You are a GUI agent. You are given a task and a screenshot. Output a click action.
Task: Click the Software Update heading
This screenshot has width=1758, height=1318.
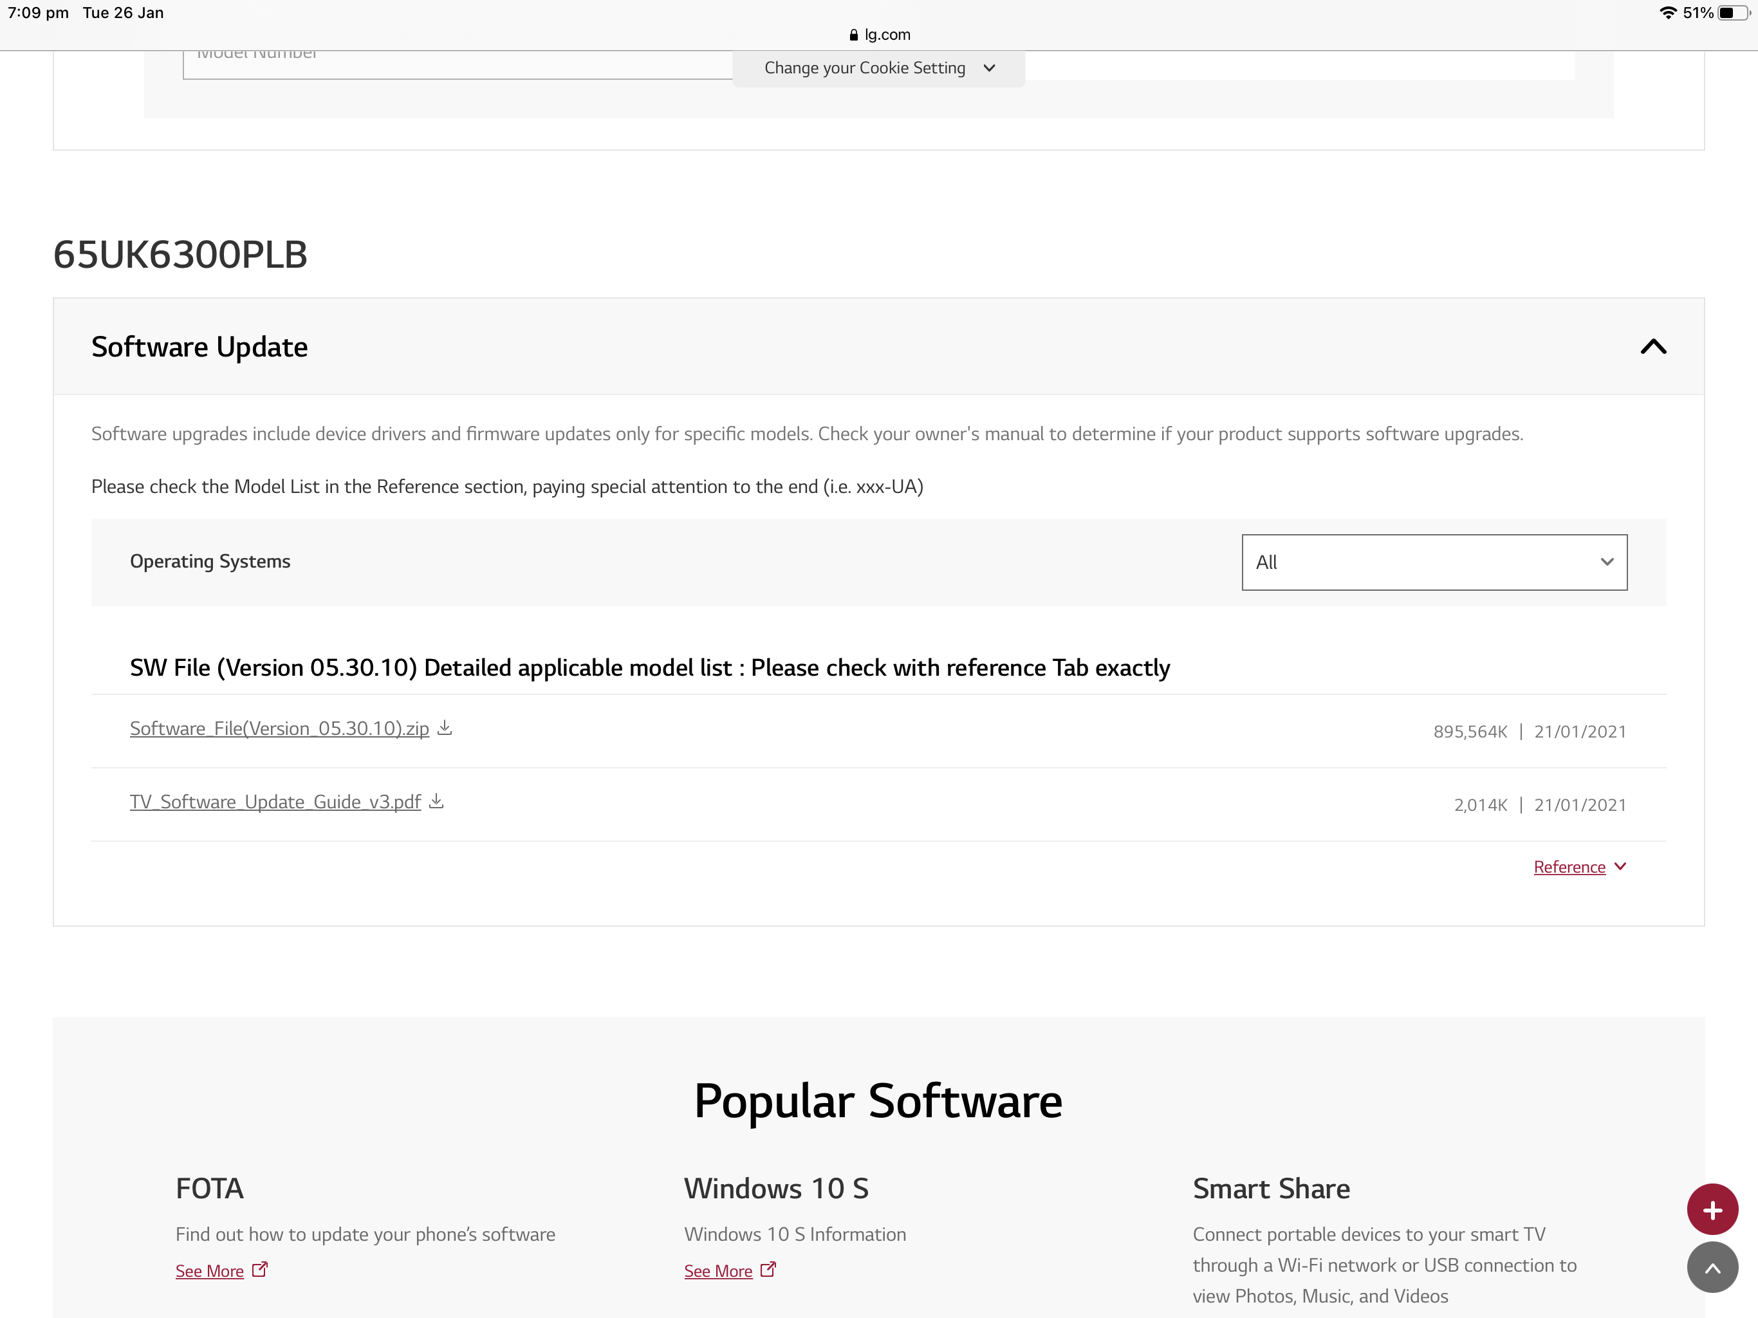pyautogui.click(x=199, y=348)
